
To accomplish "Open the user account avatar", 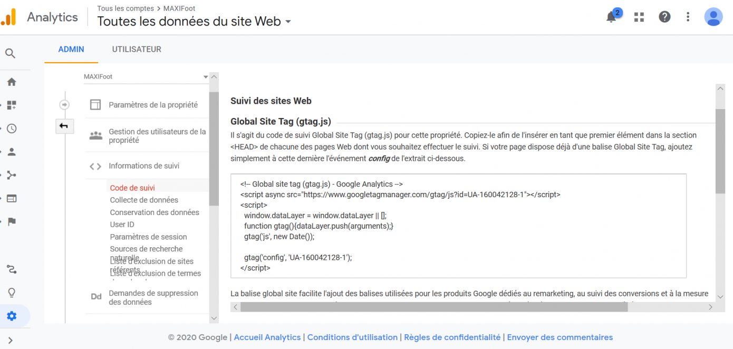I will (713, 17).
